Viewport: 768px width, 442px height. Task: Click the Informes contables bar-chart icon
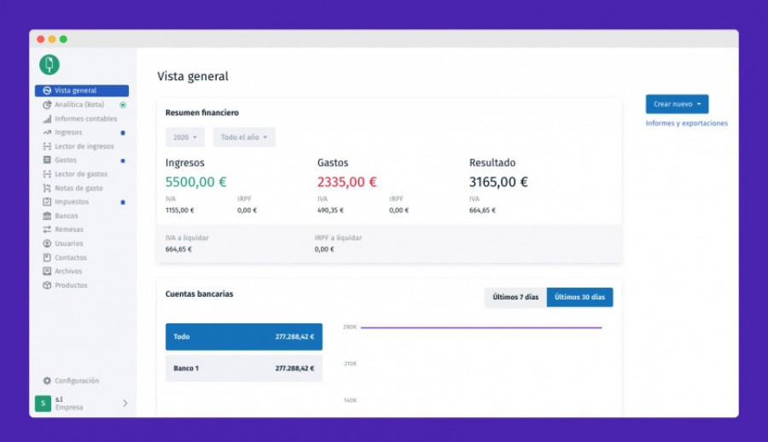(47, 119)
